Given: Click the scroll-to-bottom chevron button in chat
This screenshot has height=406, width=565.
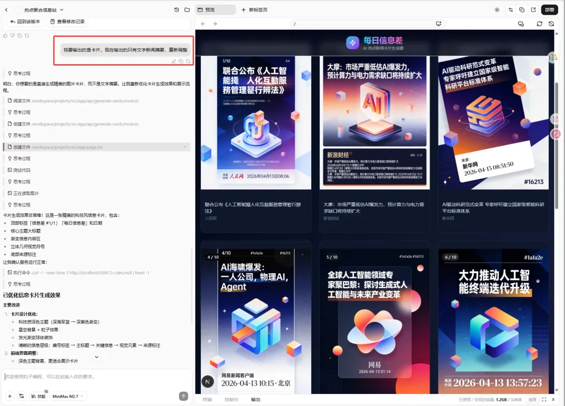Looking at the screenshot, I should coord(97,357).
